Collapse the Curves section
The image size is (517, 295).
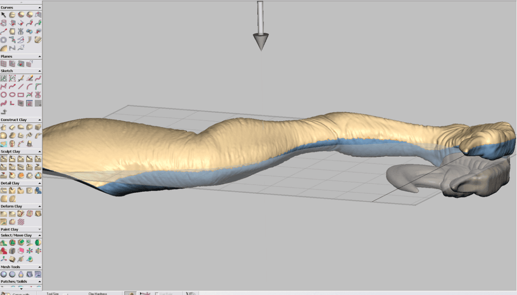[40, 8]
